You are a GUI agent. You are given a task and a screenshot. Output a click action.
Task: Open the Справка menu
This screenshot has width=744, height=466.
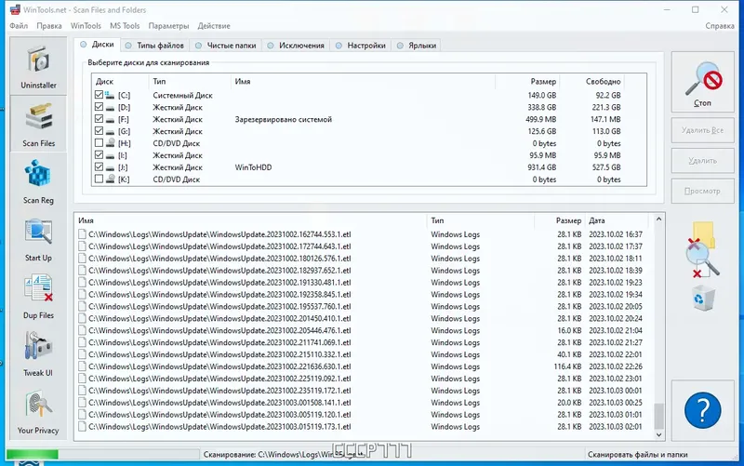tap(720, 26)
